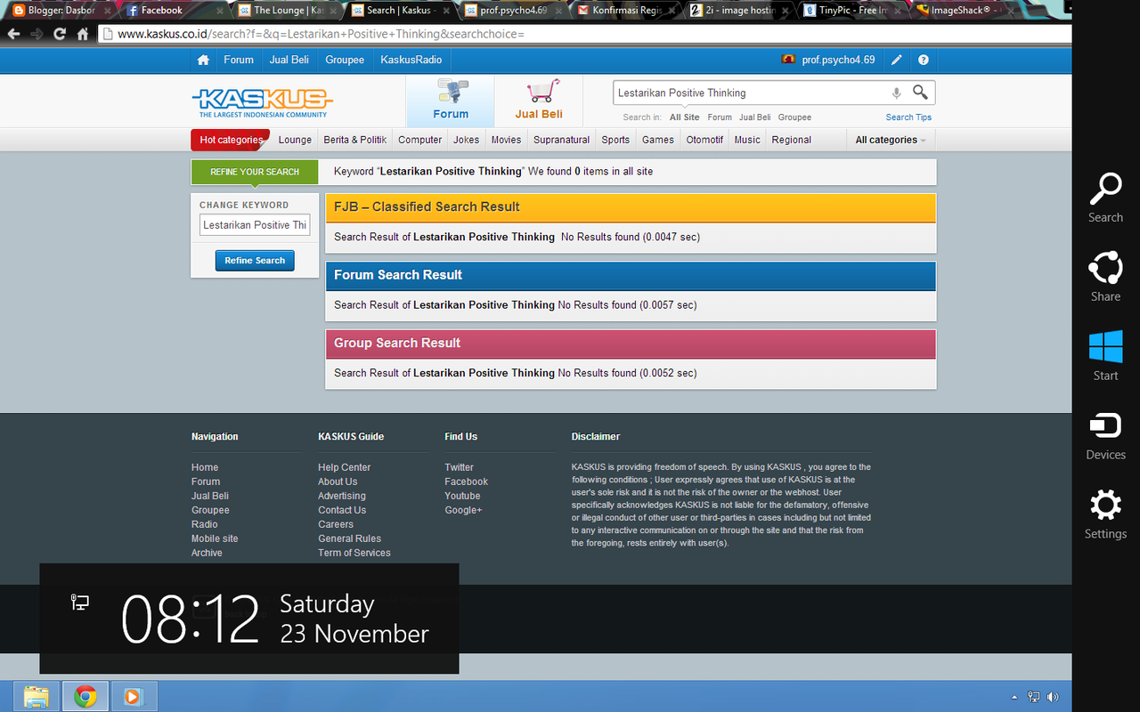Viewport: 1140px width, 712px height.
Task: Open the Lounge category
Action: tap(295, 140)
